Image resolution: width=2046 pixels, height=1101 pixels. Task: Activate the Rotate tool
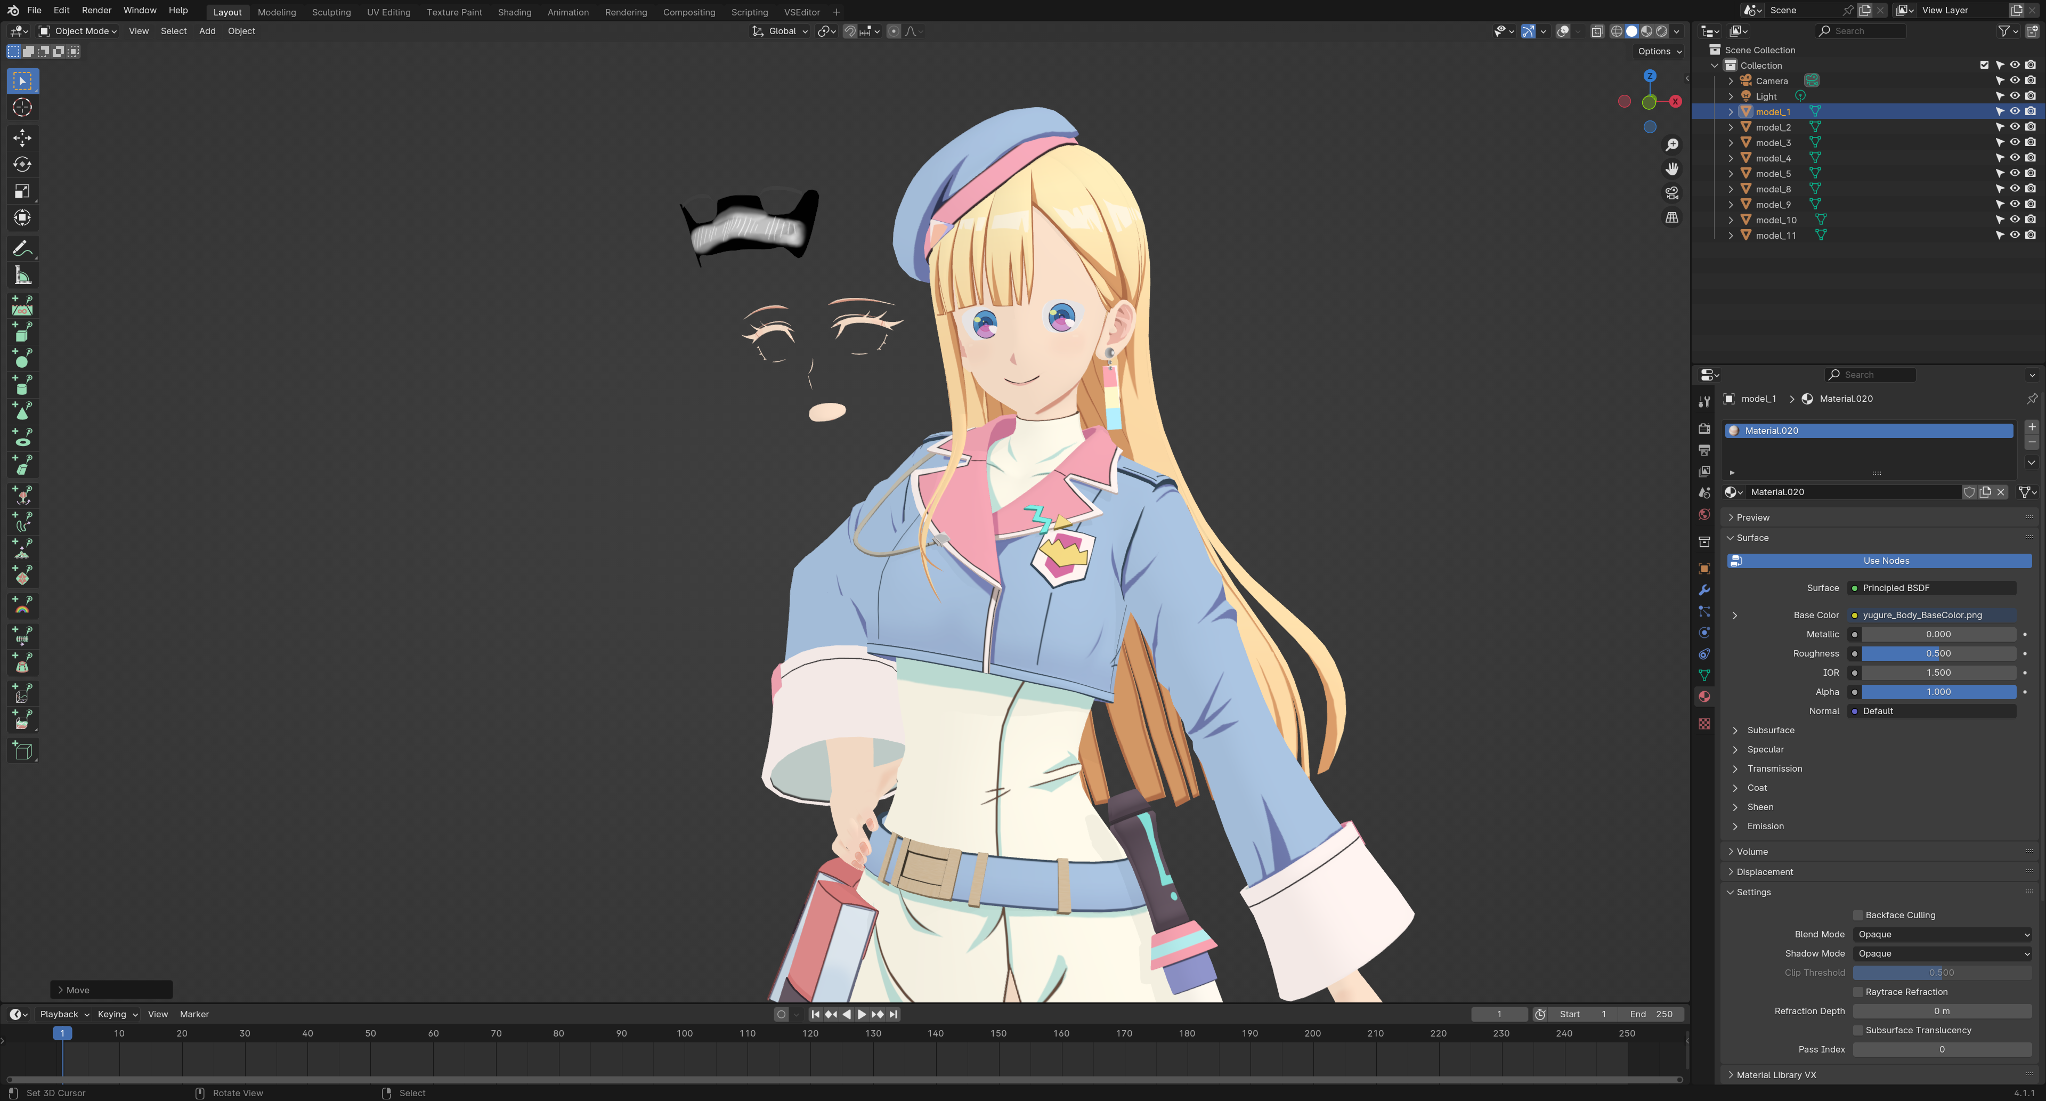pos(22,165)
